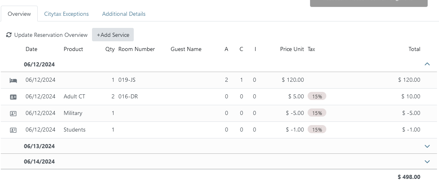Click the bed icon on room 019-JS row
Viewport: 439px width, 187px height.
pos(13,80)
